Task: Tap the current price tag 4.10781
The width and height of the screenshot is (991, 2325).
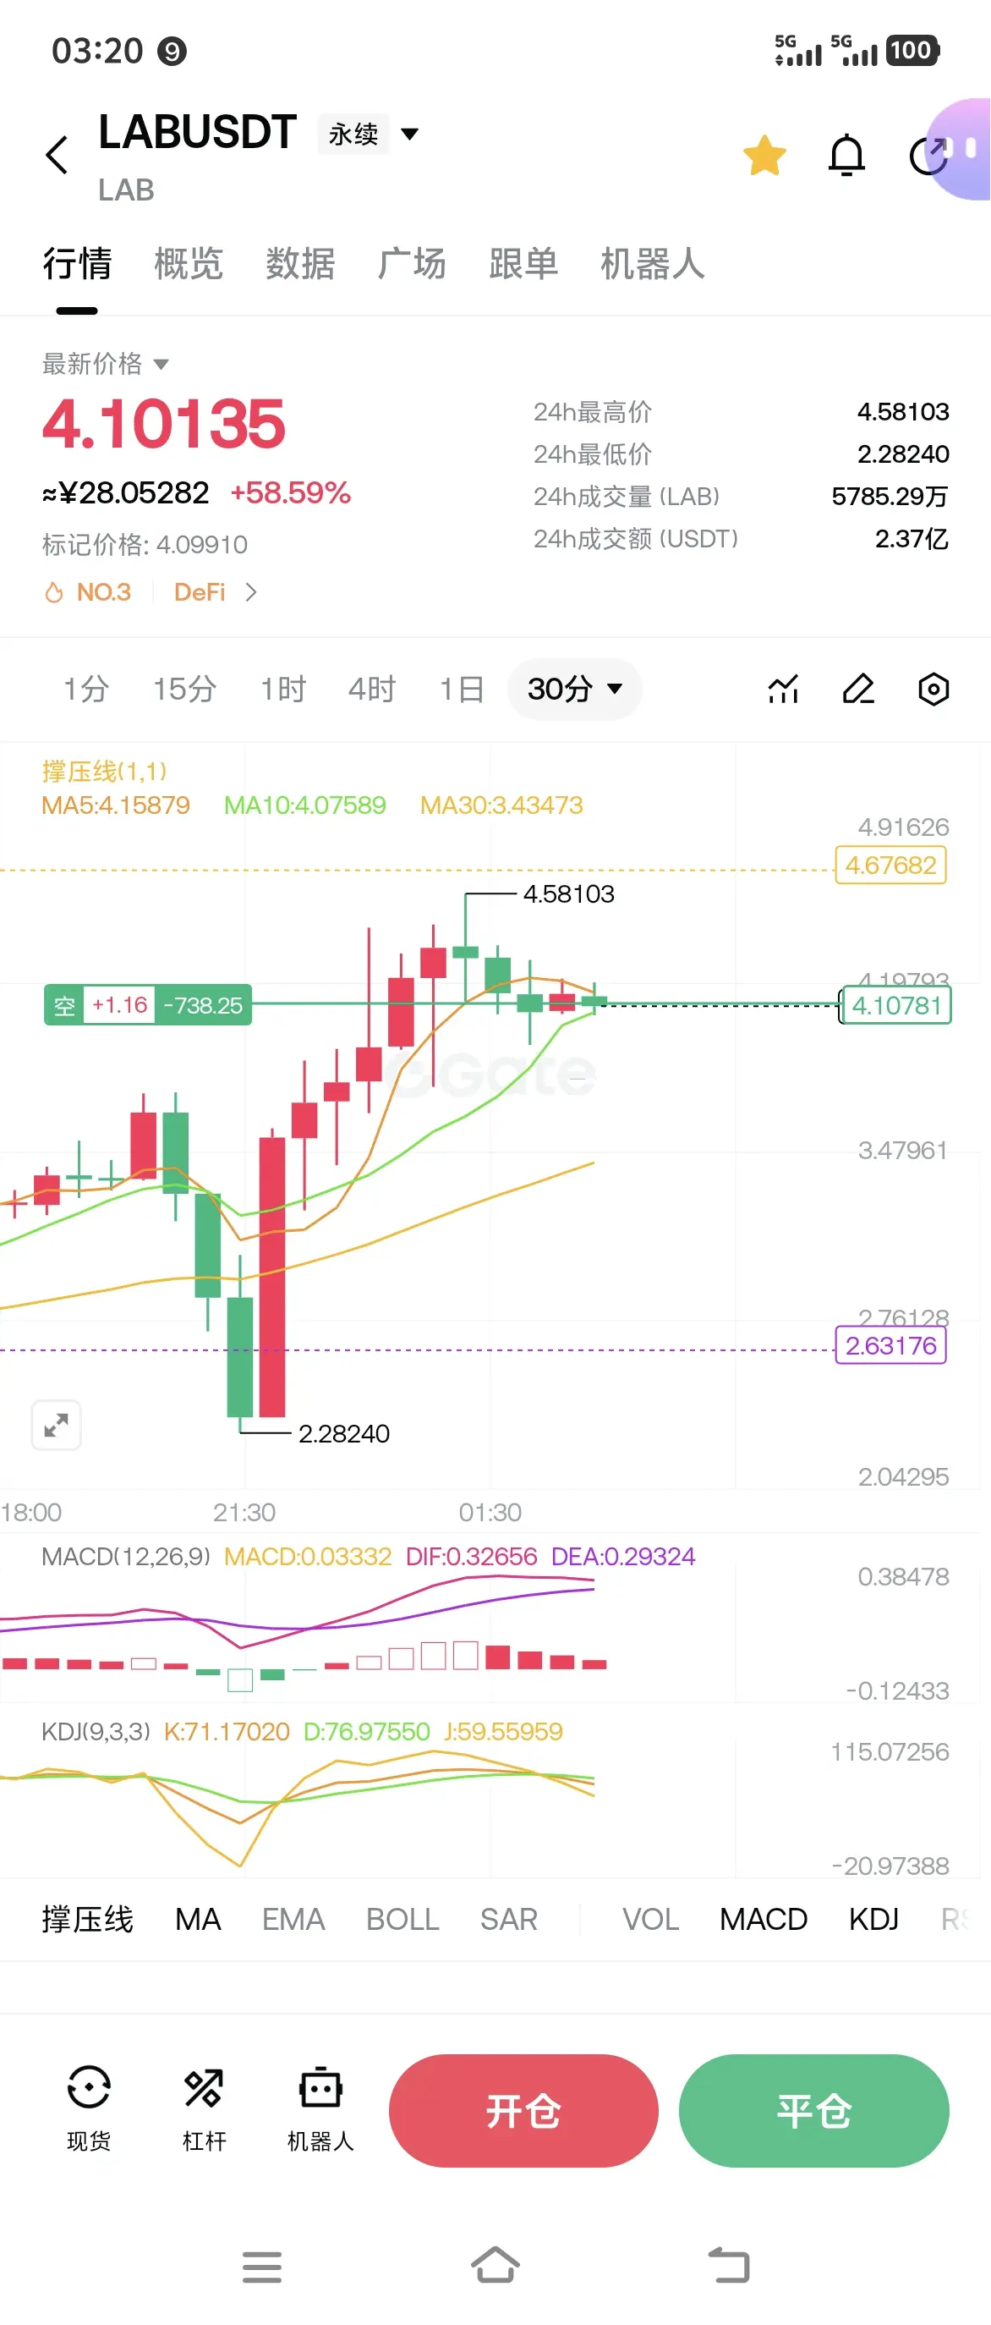Action: 895,1005
